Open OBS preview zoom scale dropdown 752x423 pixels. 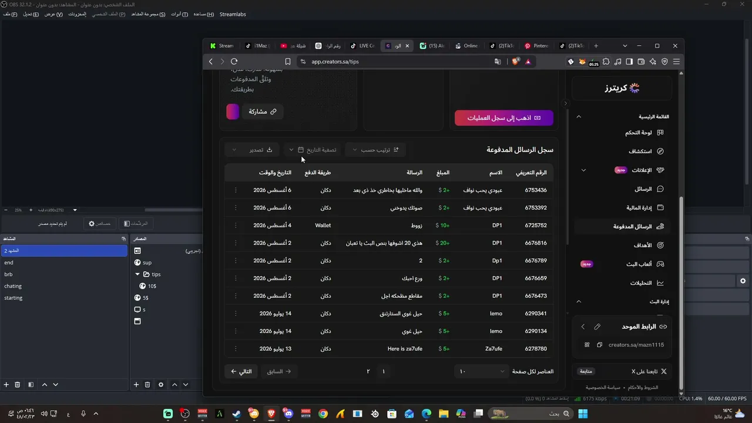[75, 210]
